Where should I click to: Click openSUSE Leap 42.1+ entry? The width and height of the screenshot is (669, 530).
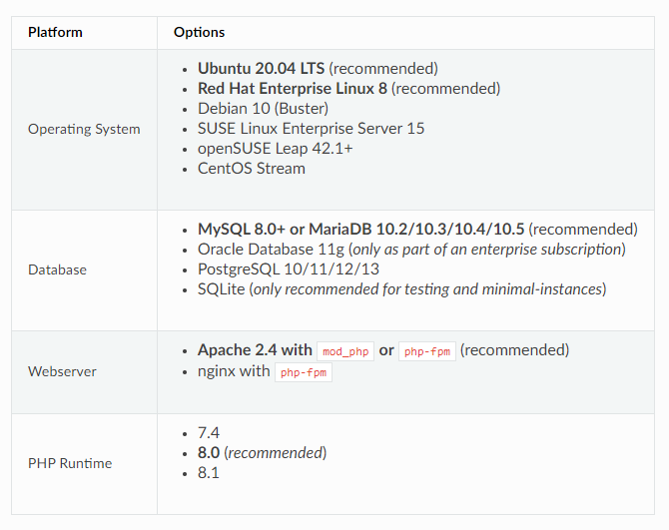point(275,149)
